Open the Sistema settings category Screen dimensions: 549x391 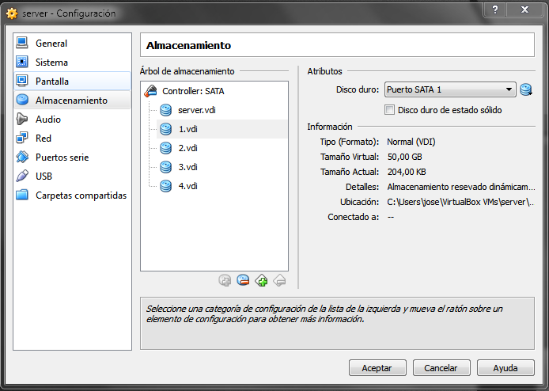coord(72,63)
